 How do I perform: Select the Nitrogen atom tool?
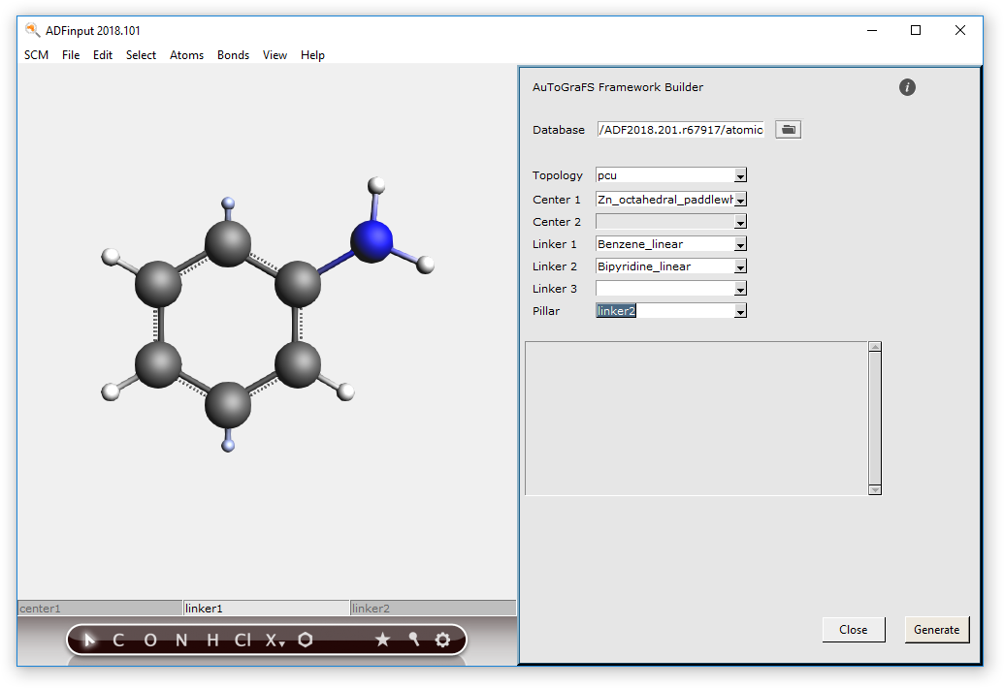[x=181, y=641]
